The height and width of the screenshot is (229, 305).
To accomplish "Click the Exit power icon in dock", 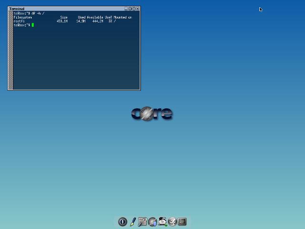I will point(122,222).
